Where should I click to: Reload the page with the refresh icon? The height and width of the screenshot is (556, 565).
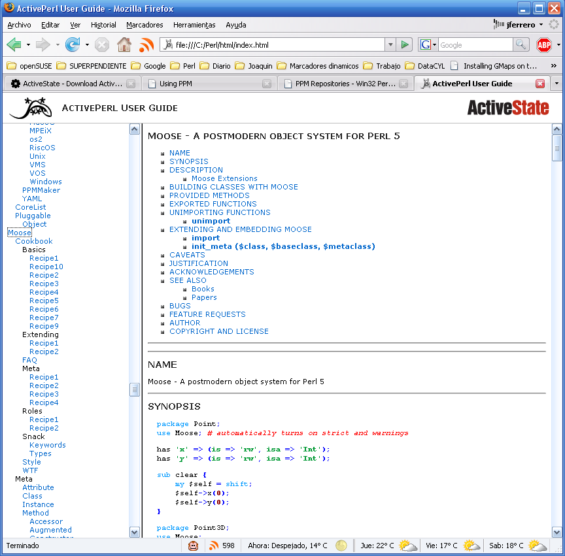73,44
